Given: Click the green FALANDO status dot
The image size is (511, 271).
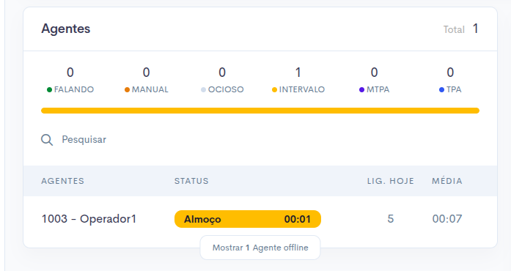Looking at the screenshot, I should (x=50, y=89).
